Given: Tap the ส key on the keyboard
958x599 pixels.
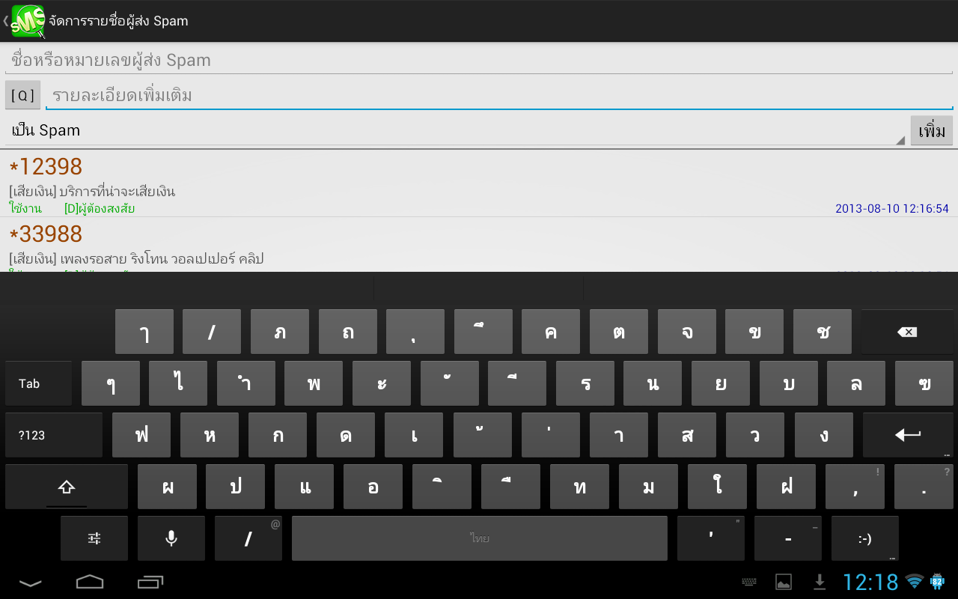Looking at the screenshot, I should pyautogui.click(x=687, y=435).
